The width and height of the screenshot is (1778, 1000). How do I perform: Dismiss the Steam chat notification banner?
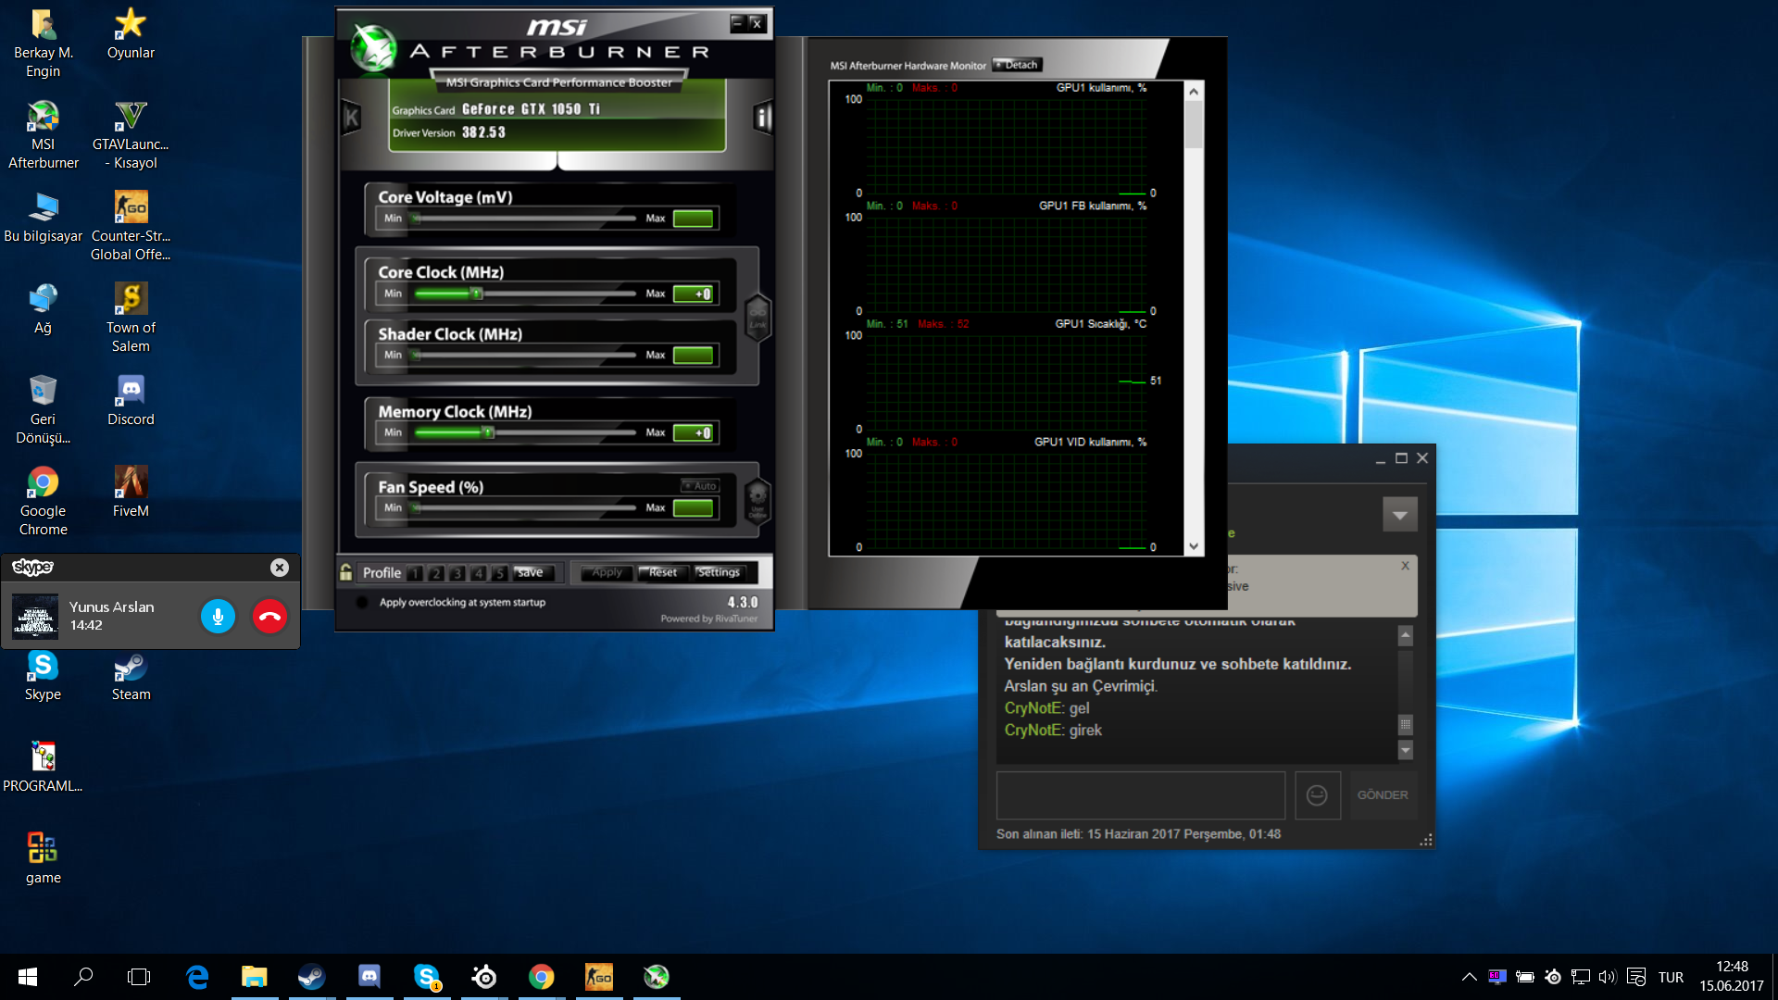point(1405,566)
